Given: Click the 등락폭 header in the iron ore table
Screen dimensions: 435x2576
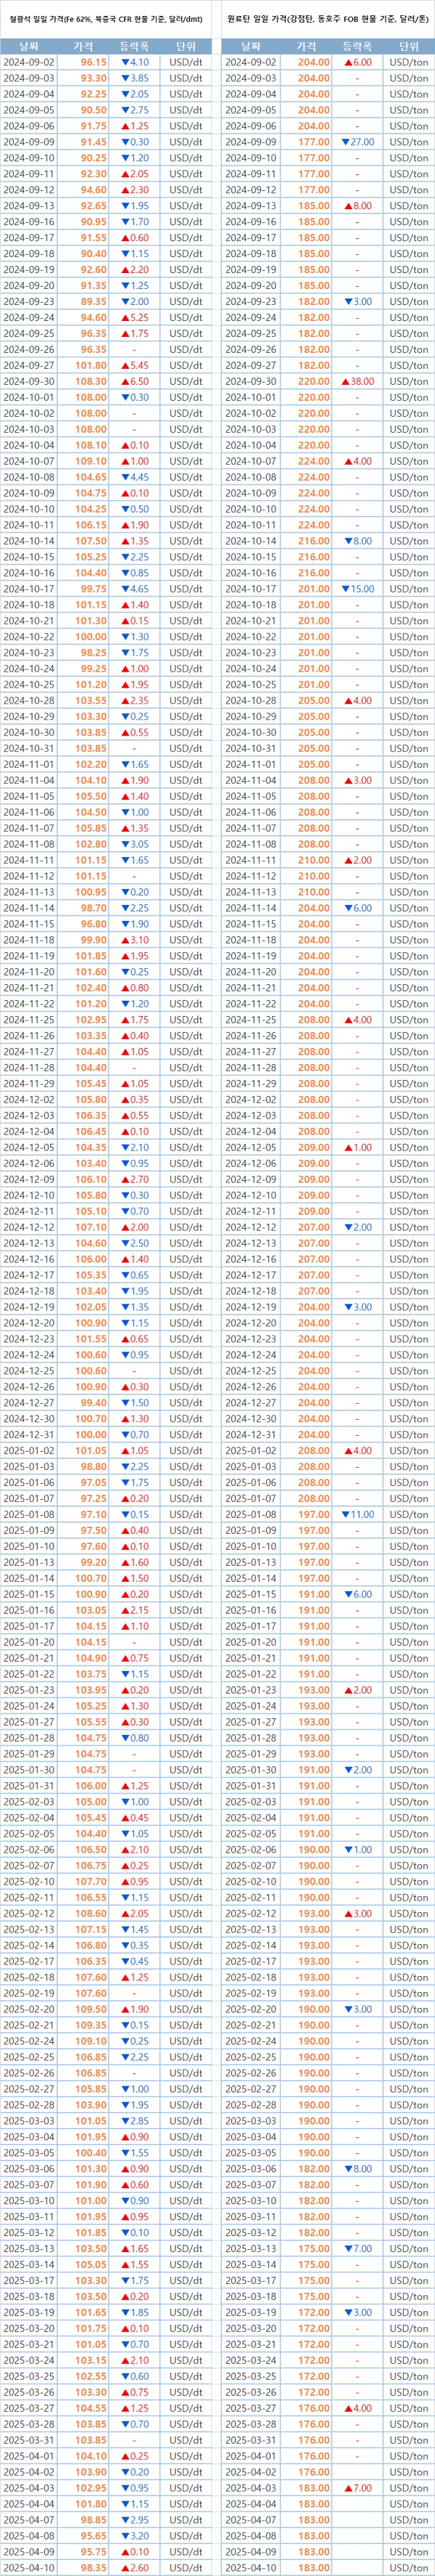Looking at the screenshot, I should click(x=135, y=46).
